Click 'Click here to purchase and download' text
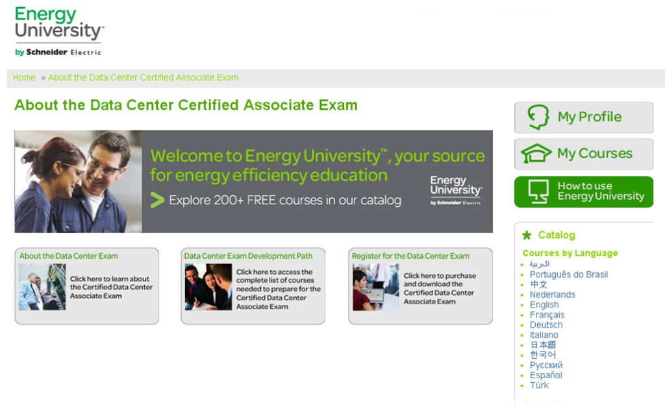665x408 pixels. coord(440,289)
